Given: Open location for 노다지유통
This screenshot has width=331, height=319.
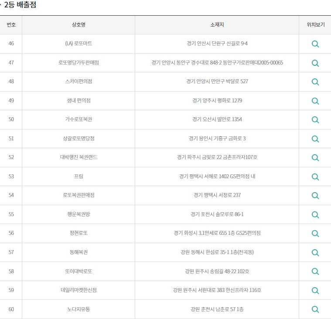Looking at the screenshot, I should click(315, 309).
